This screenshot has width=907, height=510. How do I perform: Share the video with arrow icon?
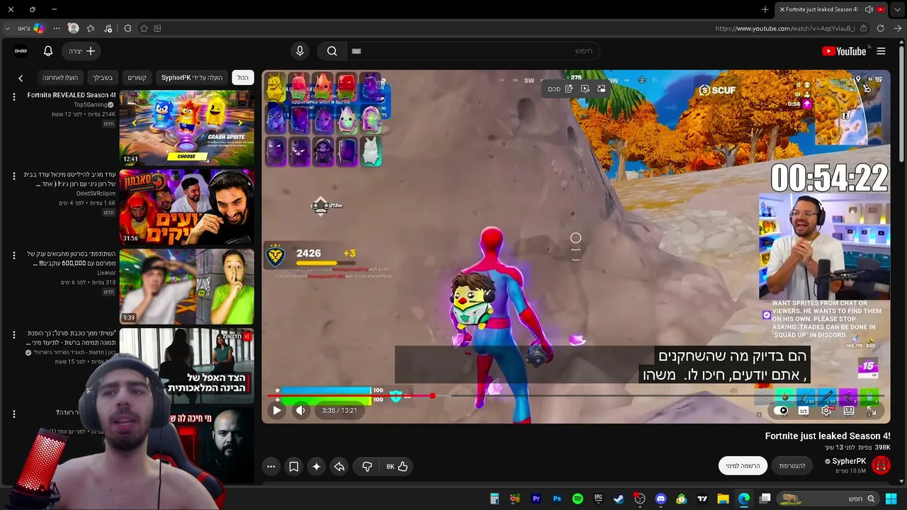[x=339, y=466]
